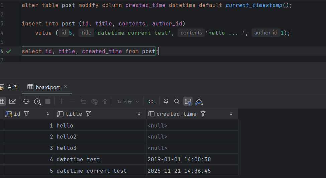The image size is (326, 178).
Task: Click the title column type icon
Action: pos(60,114)
